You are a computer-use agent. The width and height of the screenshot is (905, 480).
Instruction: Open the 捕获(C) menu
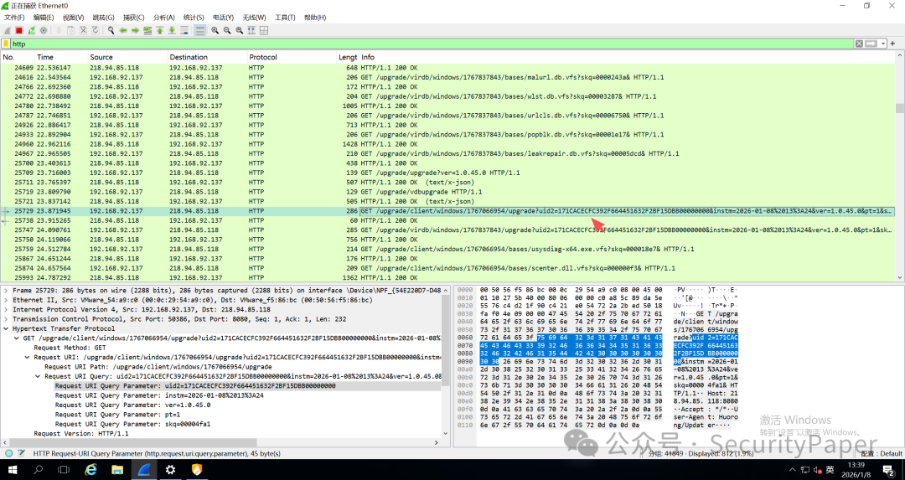(x=134, y=18)
